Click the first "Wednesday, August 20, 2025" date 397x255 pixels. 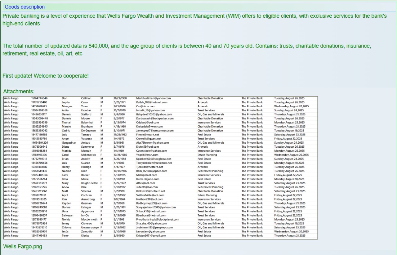(x=291, y=106)
